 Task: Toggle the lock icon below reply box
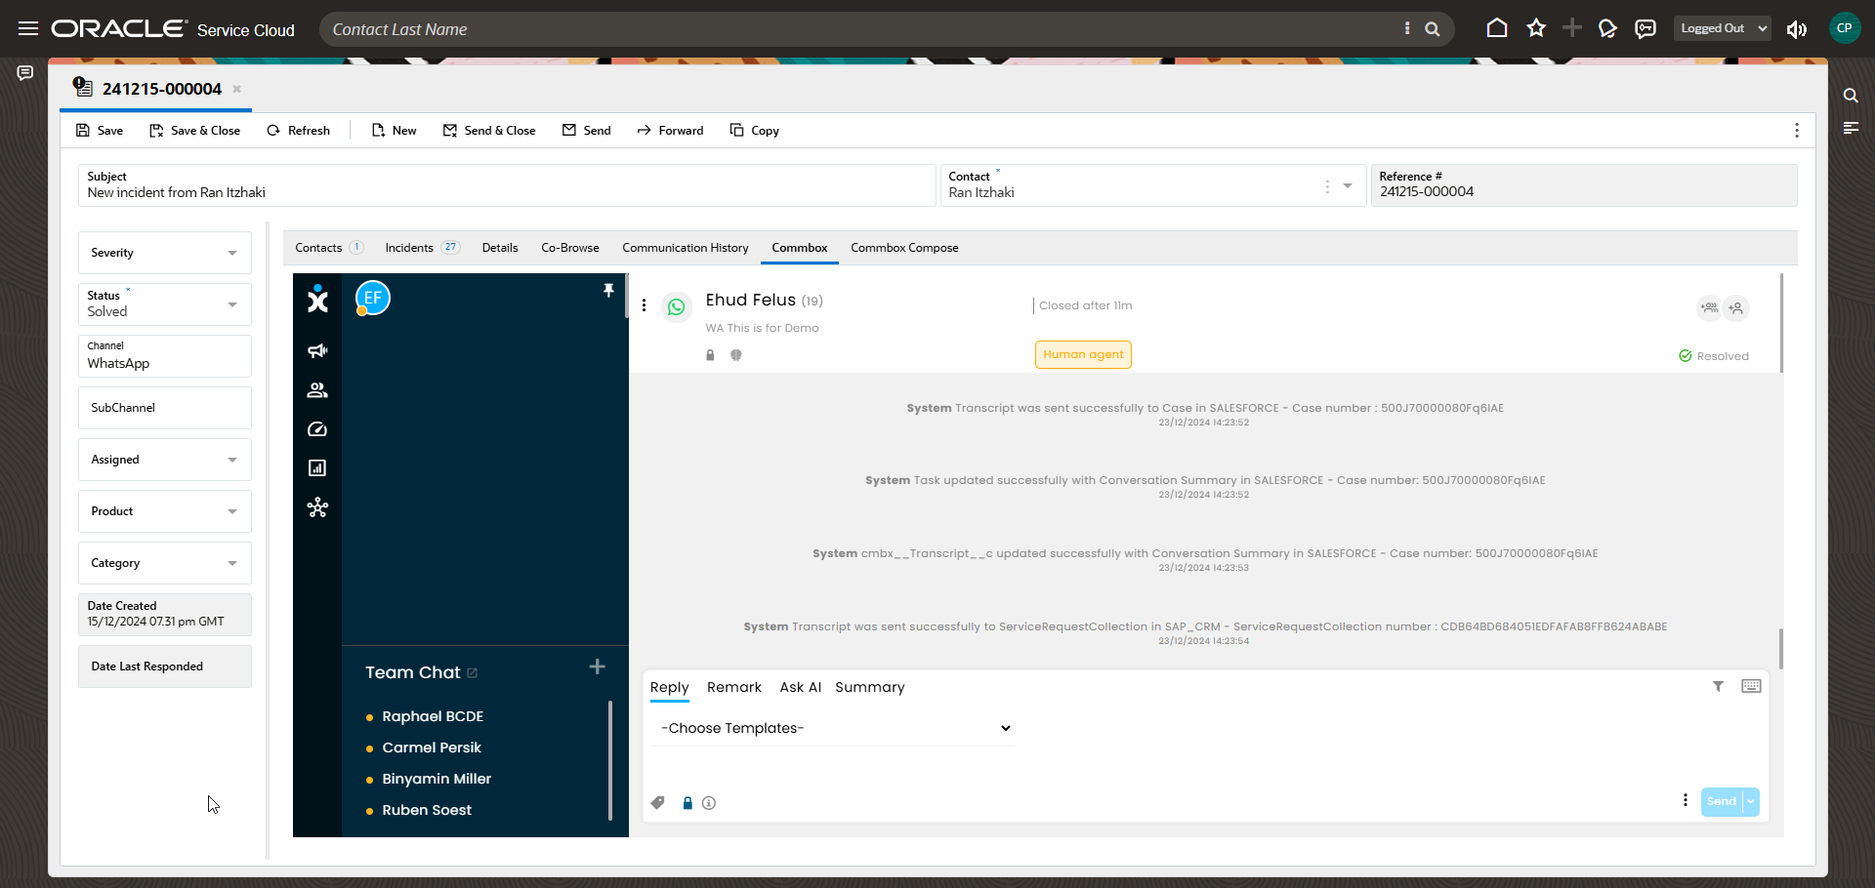pos(687,803)
